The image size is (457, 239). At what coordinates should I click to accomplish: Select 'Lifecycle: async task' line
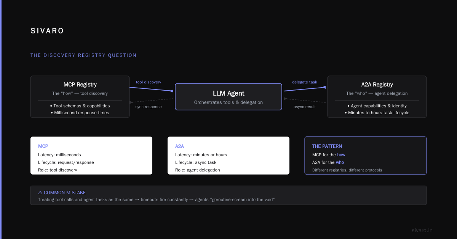[196, 162]
